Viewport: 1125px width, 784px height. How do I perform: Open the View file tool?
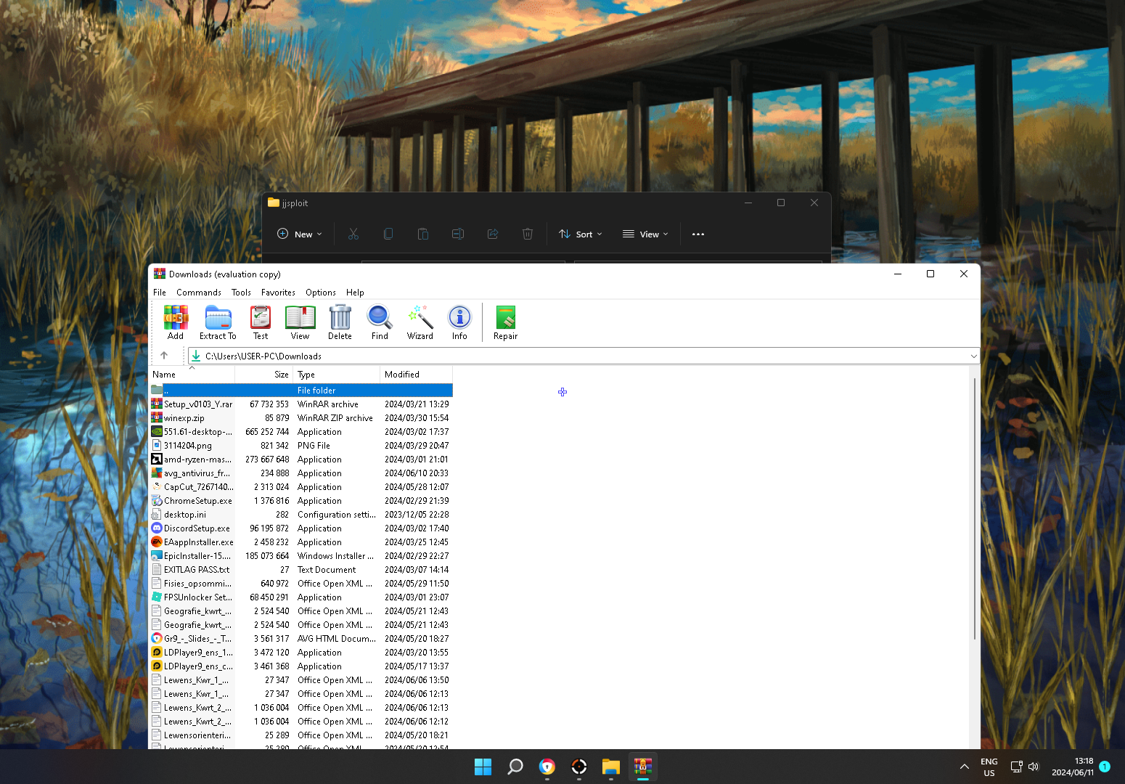click(x=300, y=322)
